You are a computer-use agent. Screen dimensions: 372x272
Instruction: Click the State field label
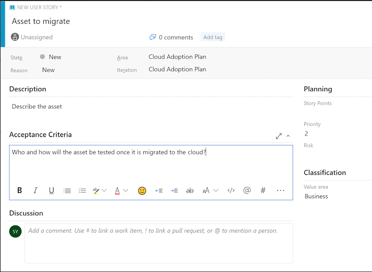(x=16, y=57)
